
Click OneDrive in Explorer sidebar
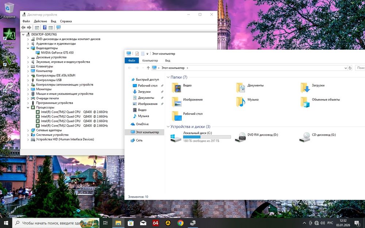[x=140, y=124]
